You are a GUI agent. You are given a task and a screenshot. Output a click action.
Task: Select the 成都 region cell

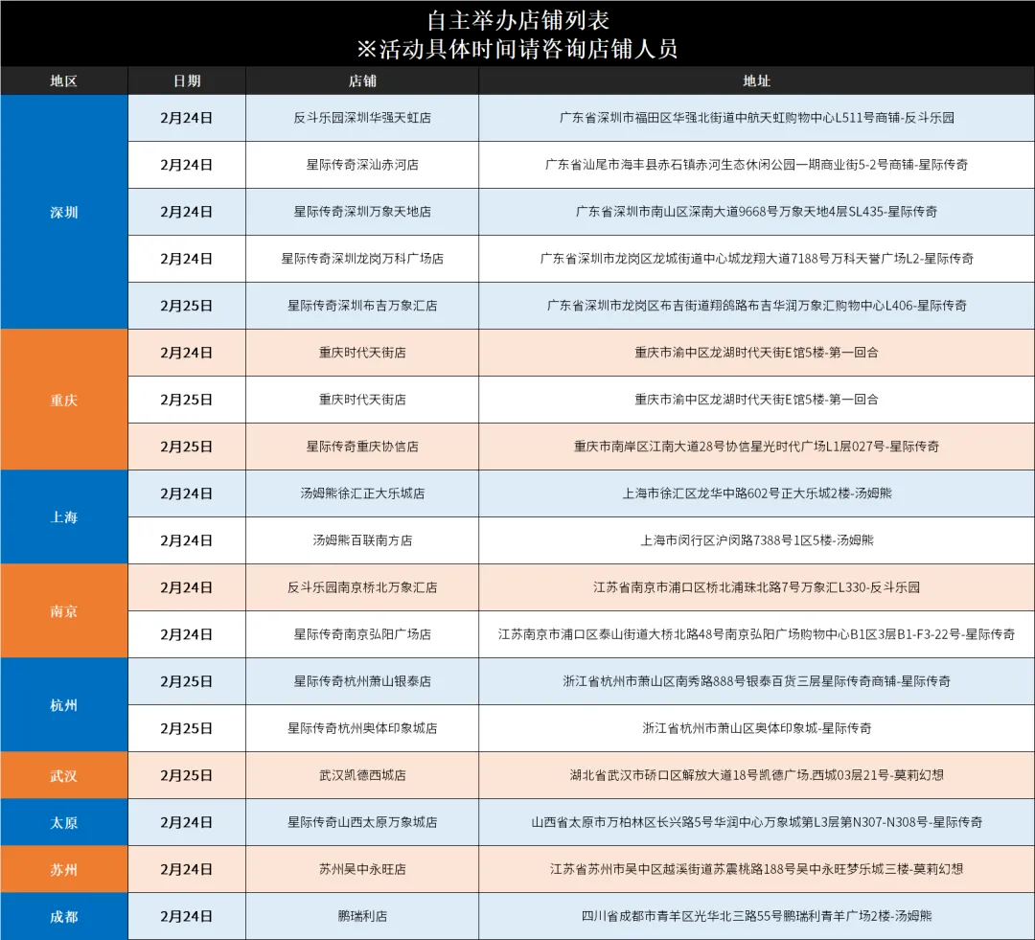[x=63, y=916]
